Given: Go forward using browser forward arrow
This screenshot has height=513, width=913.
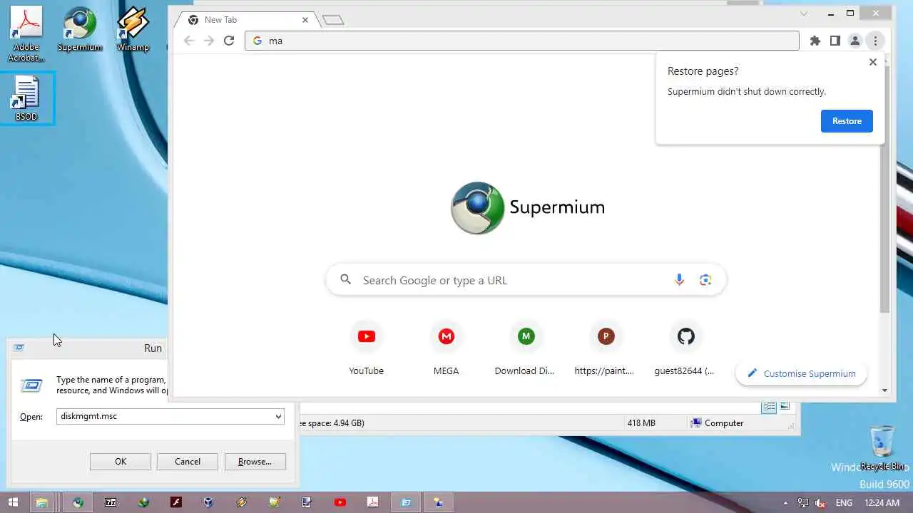Looking at the screenshot, I should tap(209, 41).
